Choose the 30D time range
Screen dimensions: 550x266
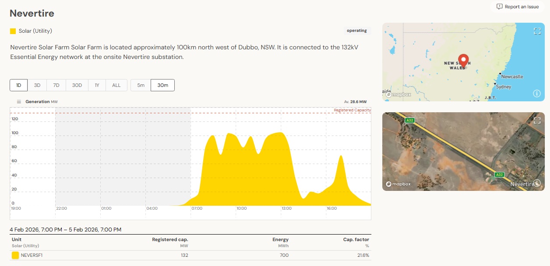tap(77, 85)
